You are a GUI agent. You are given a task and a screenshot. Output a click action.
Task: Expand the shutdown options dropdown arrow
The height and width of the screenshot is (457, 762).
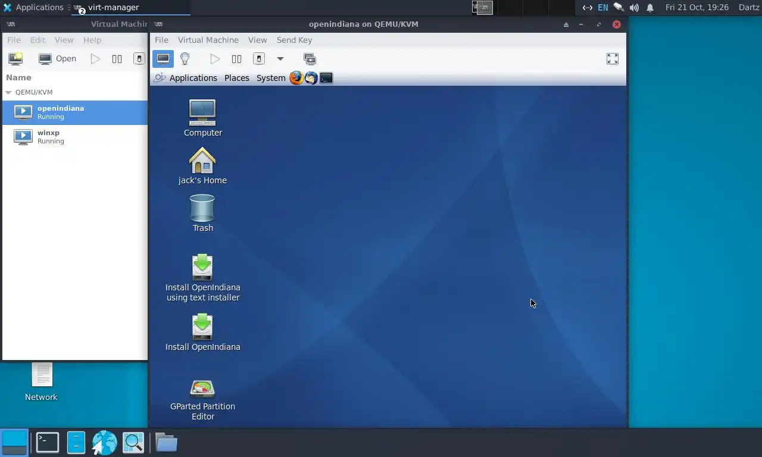click(280, 58)
